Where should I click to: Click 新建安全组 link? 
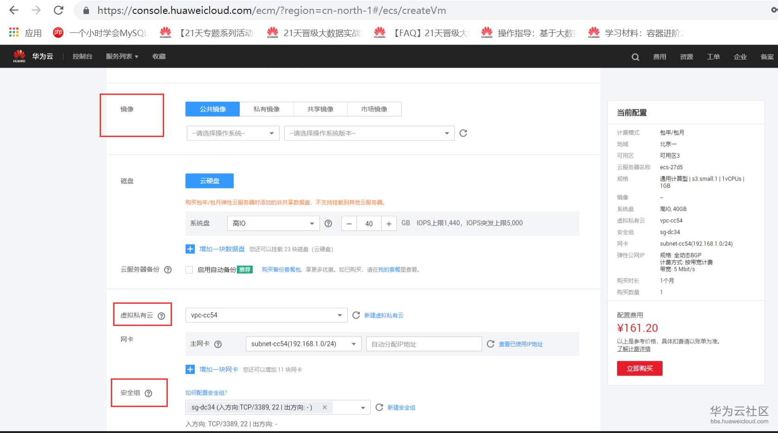click(402, 408)
